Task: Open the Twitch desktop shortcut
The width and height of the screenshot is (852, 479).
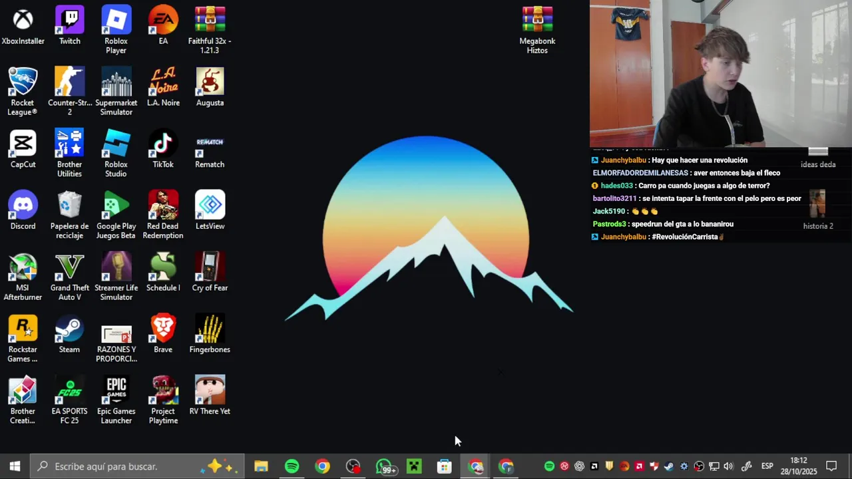Action: coord(69,26)
